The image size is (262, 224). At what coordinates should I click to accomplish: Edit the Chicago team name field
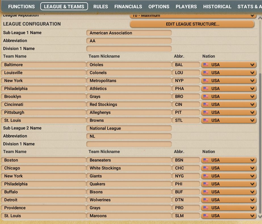click(x=43, y=168)
